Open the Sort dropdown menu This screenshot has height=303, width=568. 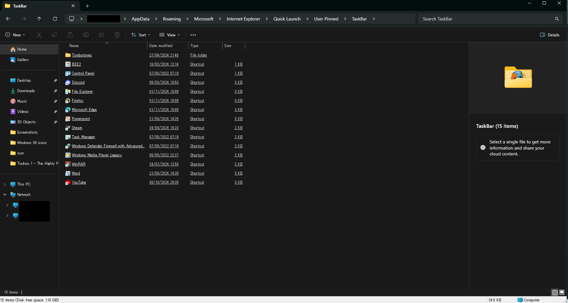click(x=141, y=35)
